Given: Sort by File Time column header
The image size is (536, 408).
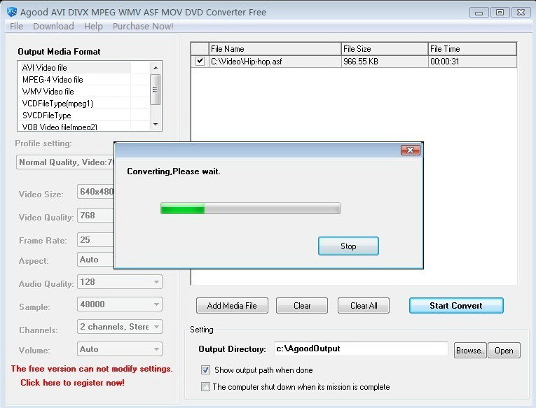Looking at the screenshot, I should click(x=472, y=49).
